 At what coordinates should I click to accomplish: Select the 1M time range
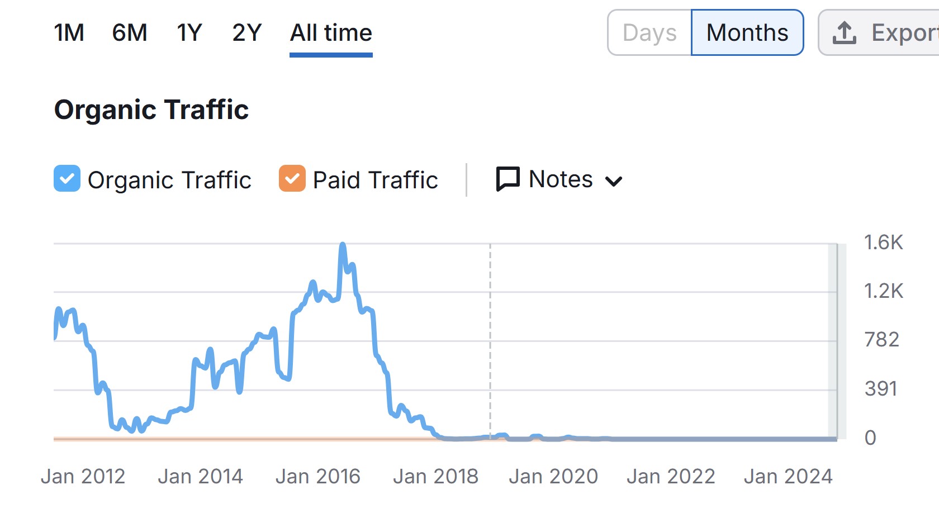tap(69, 33)
